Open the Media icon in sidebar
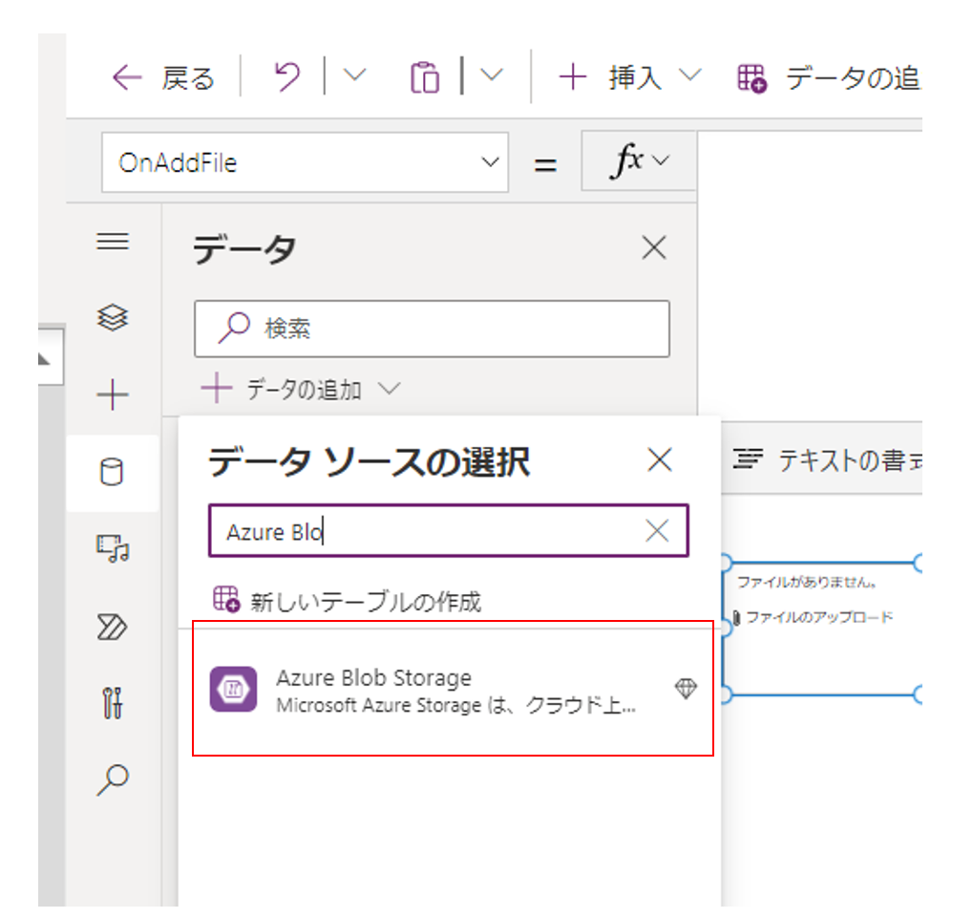The height and width of the screenshot is (918, 973). [x=113, y=548]
